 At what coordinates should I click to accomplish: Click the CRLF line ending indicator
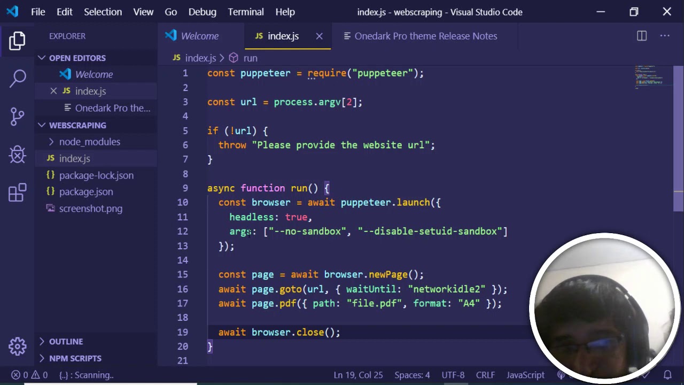(485, 375)
